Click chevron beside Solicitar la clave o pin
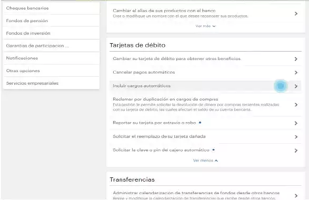The height and width of the screenshot is (200, 309). click(296, 151)
